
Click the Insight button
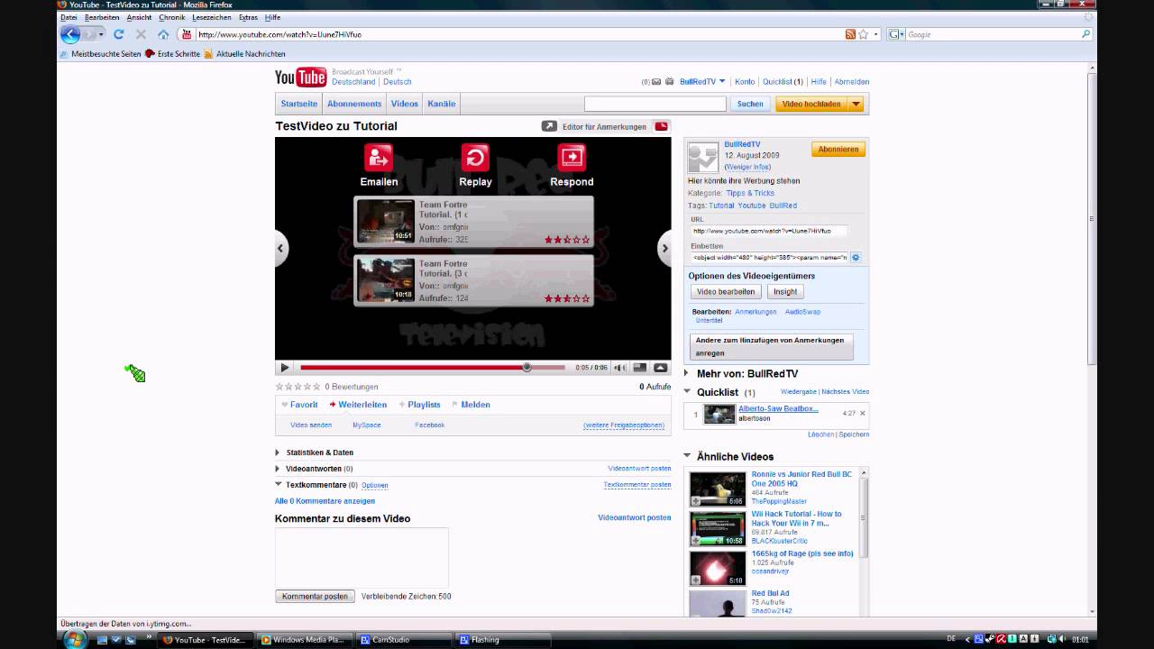coord(785,292)
